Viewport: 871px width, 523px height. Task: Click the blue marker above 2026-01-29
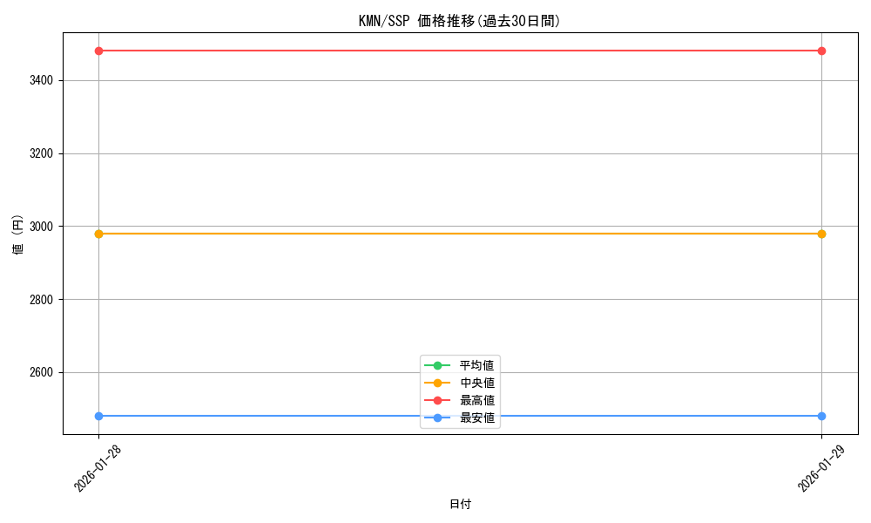tap(820, 416)
